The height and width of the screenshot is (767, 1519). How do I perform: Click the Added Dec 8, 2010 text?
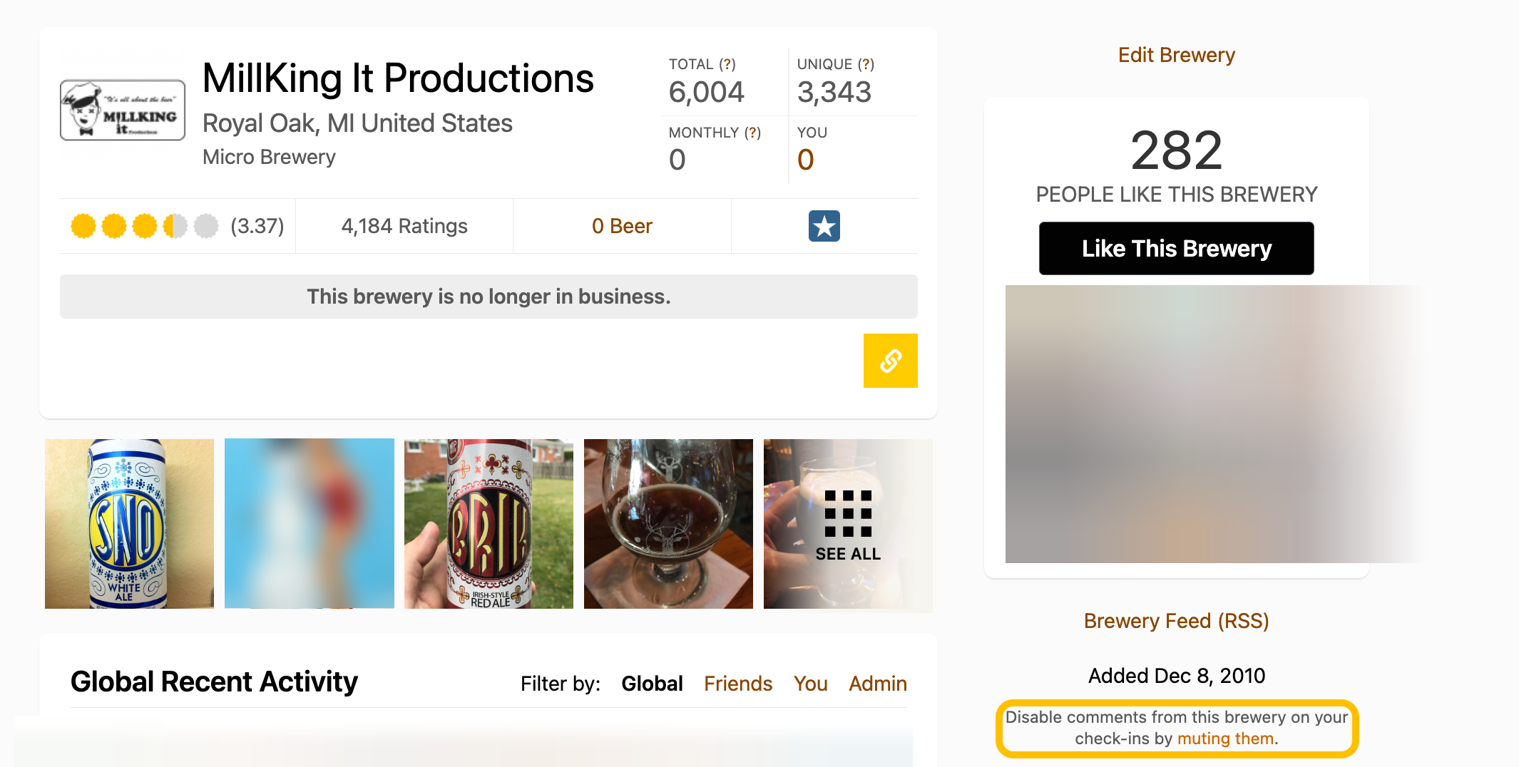coord(1177,676)
